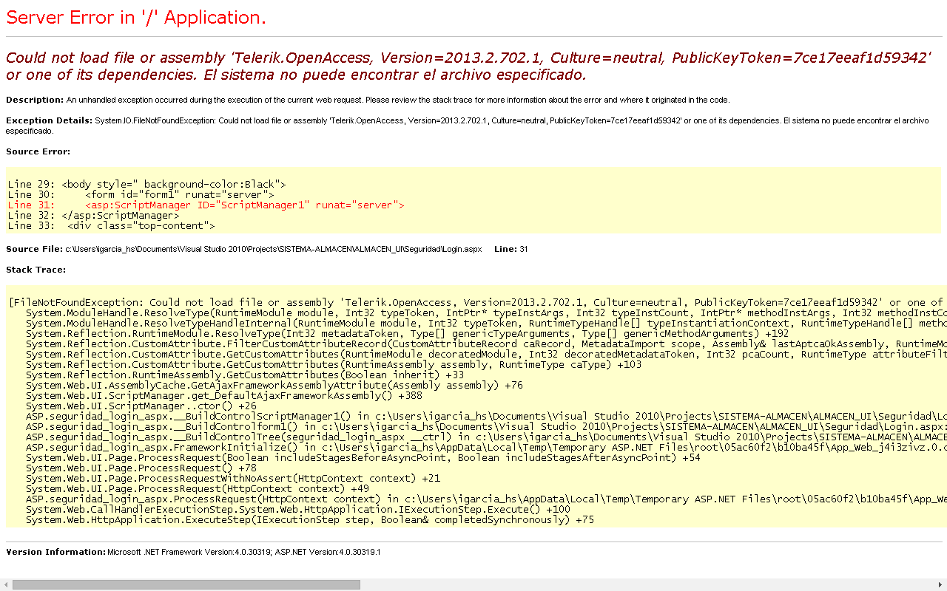Click the "Exception Details:" label
The image size is (947, 591).
(x=49, y=120)
